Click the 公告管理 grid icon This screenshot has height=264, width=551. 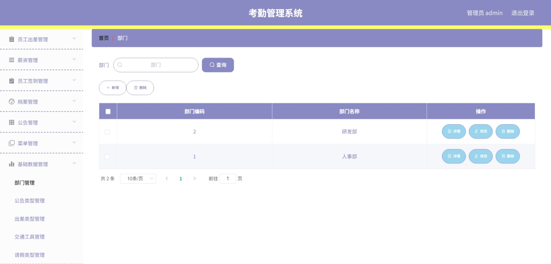(12, 122)
